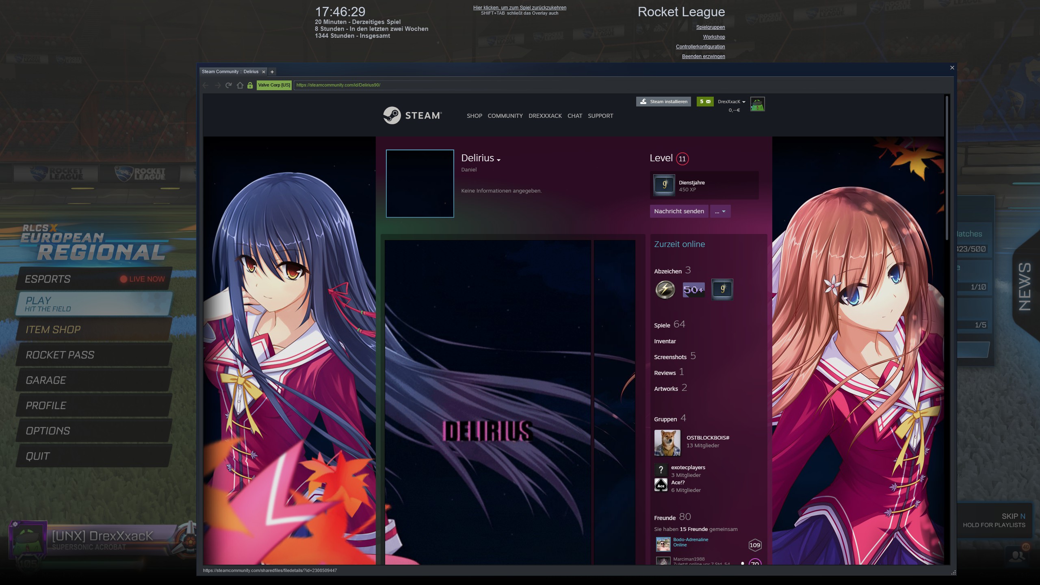Open the more actions '...' dropdown
This screenshot has height=585, width=1040.
tap(720, 211)
